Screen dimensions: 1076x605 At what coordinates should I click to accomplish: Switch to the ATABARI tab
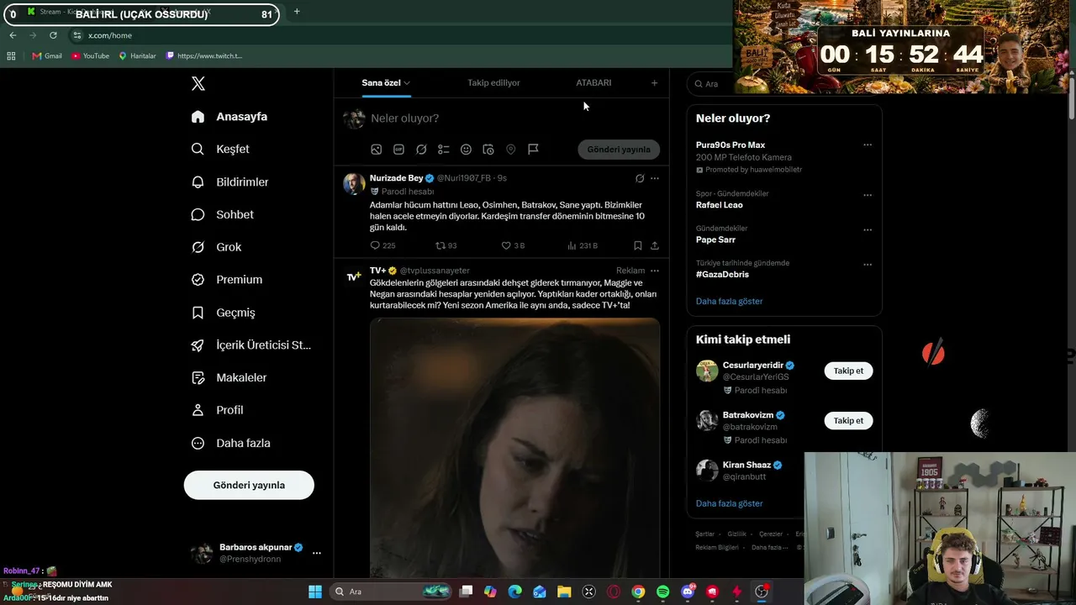(593, 82)
